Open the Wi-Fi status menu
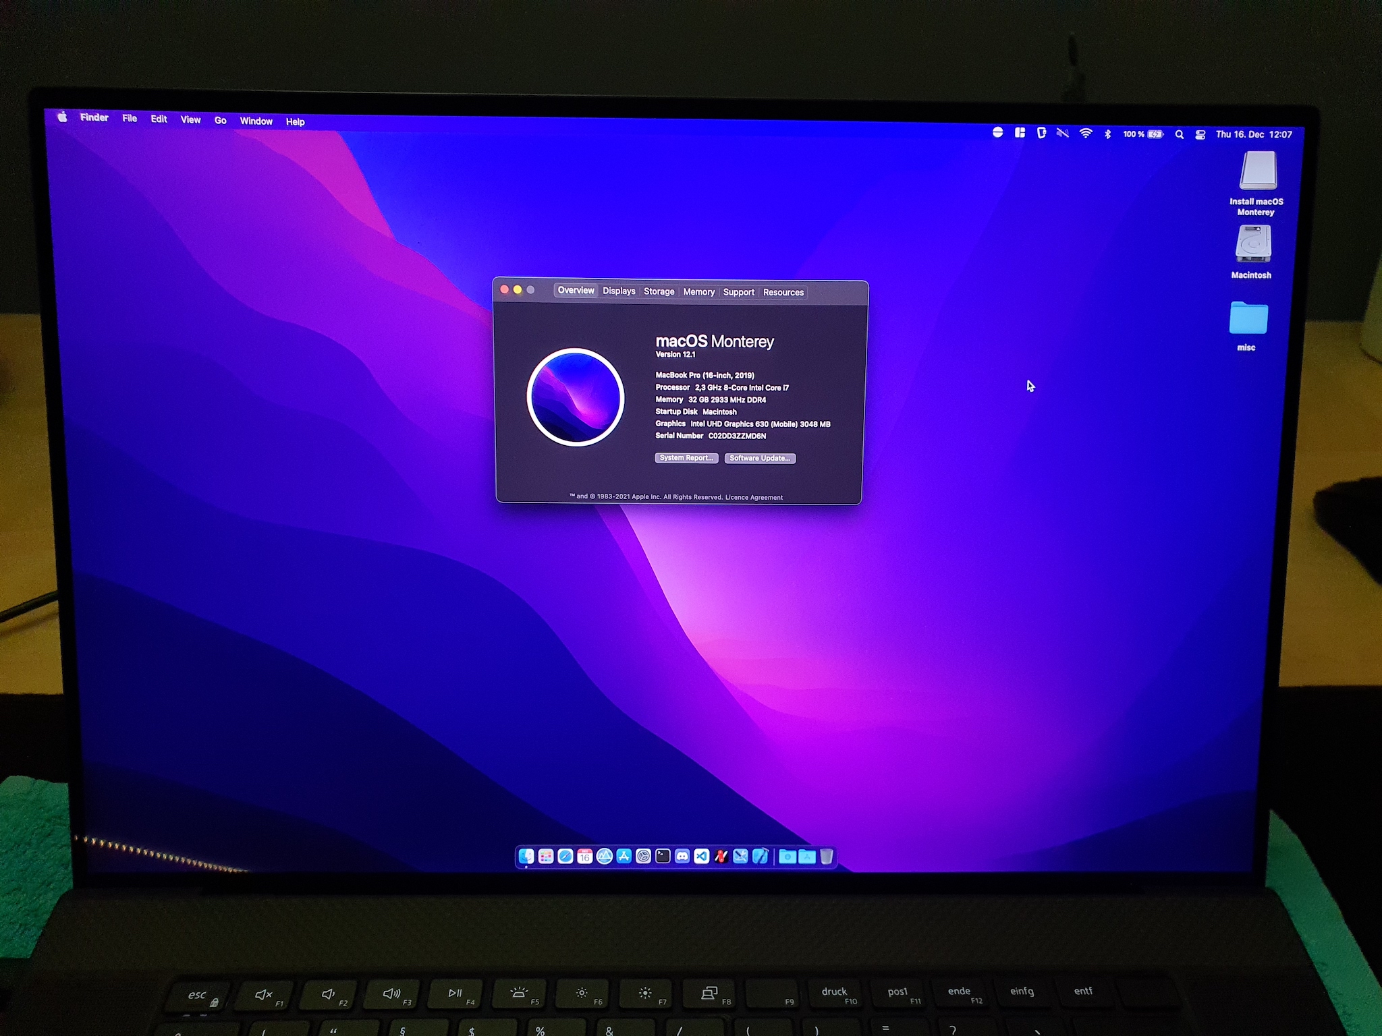 [1085, 134]
